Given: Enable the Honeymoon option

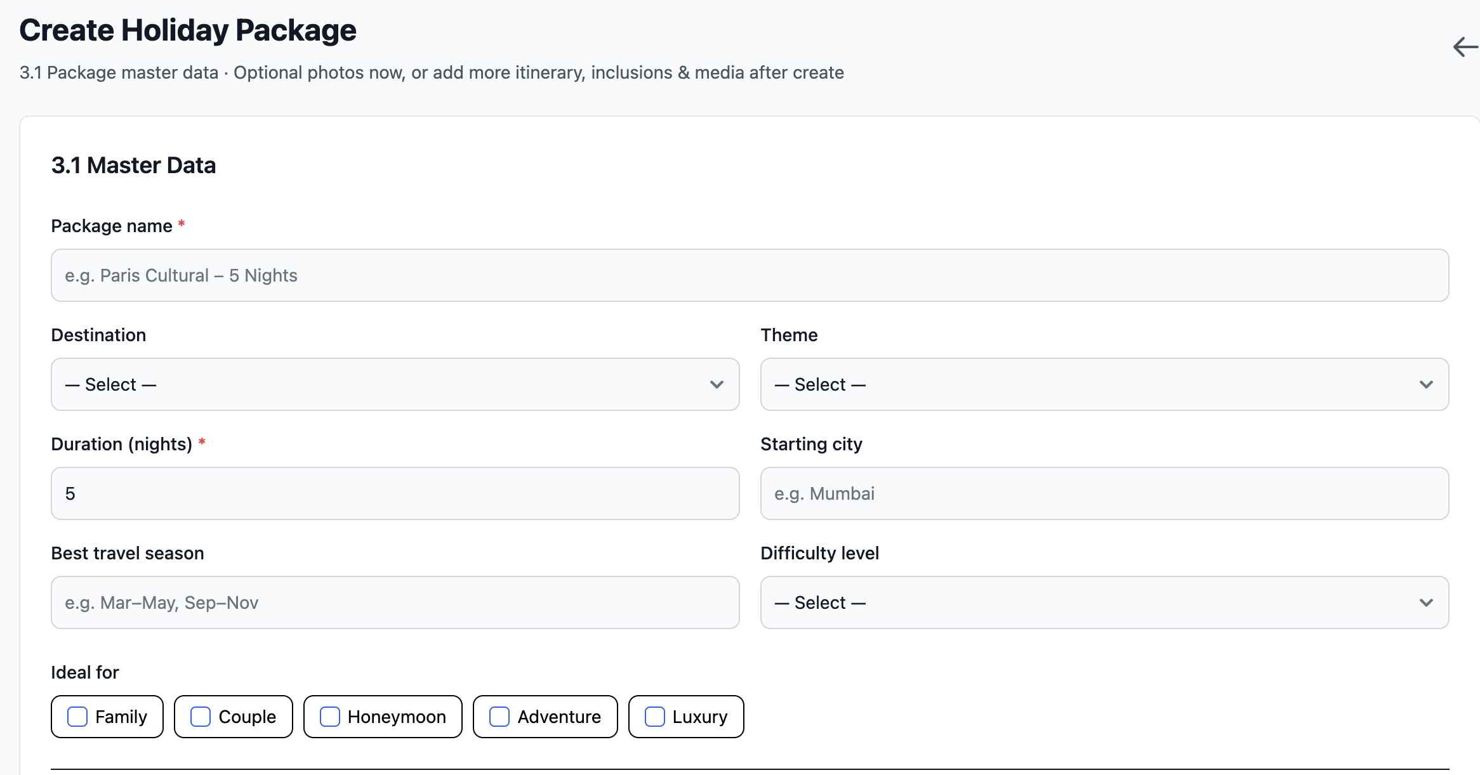Looking at the screenshot, I should [x=330, y=717].
